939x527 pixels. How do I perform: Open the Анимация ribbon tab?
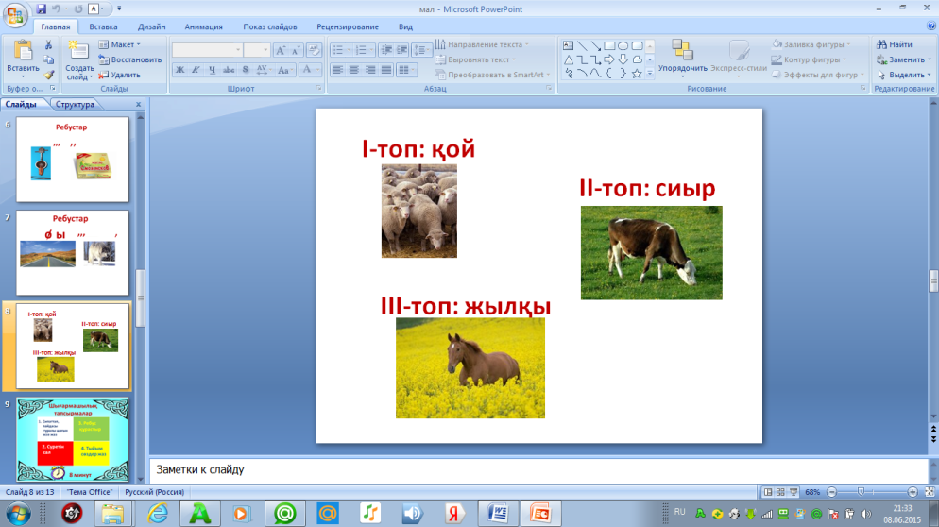click(204, 27)
